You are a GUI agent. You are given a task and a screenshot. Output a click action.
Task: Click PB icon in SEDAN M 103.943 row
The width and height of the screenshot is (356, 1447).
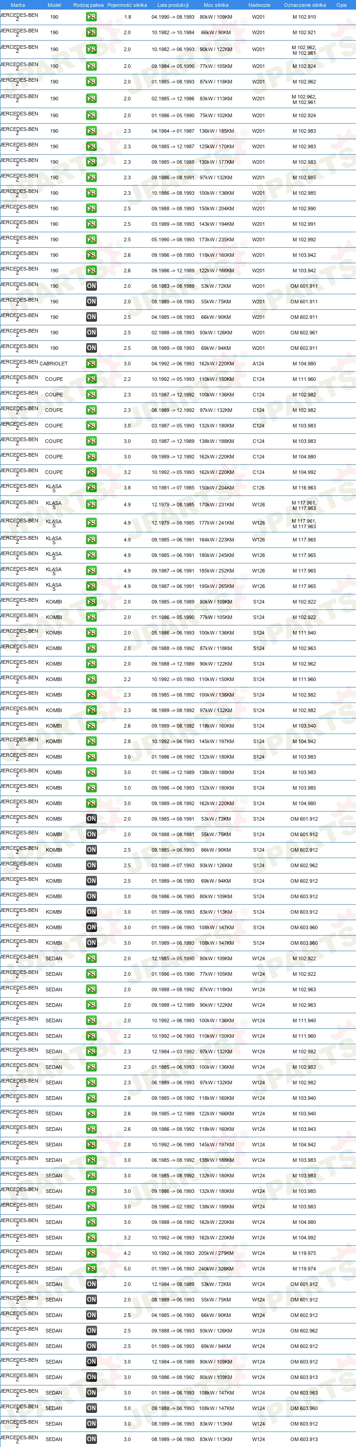coord(91,1129)
